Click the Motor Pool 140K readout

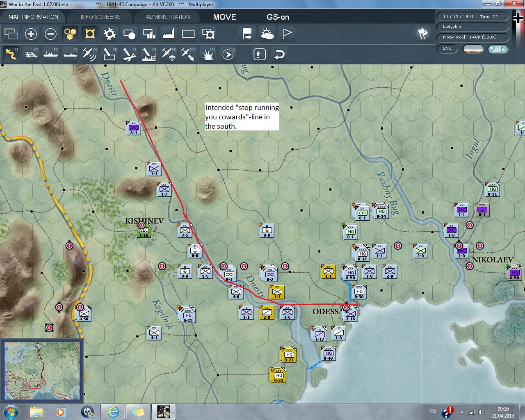point(472,37)
